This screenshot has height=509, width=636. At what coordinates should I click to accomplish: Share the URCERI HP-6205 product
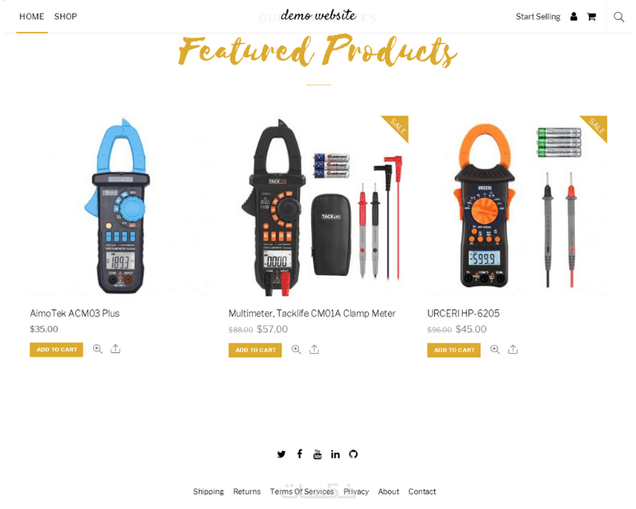pos(513,349)
